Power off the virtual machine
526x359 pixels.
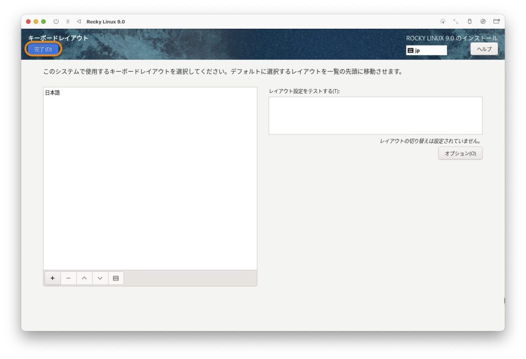(55, 21)
